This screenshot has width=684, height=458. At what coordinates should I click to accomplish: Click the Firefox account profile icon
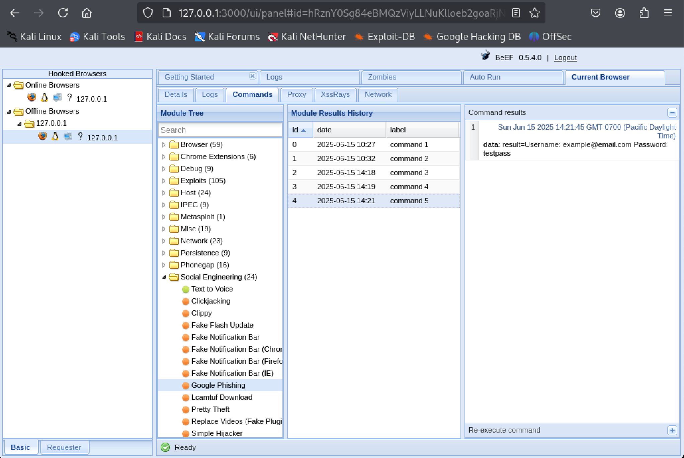coord(620,13)
